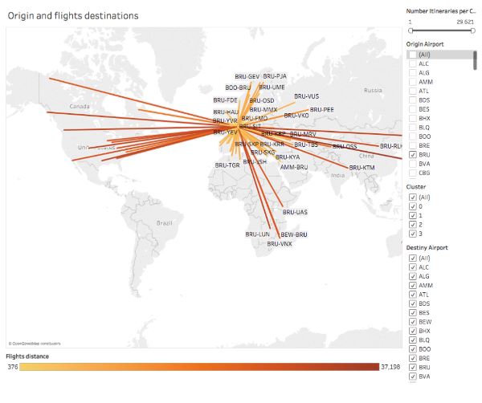Uncheck Cluster 3 in the Cluster filter
Viewport: 482px width, 403px height.
click(413, 234)
